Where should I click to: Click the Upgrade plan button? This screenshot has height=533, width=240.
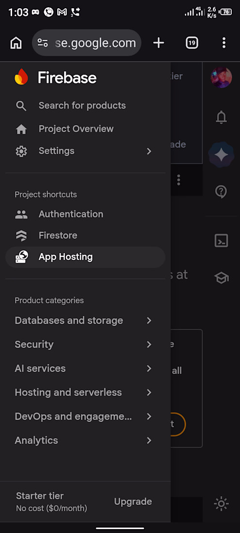point(133,502)
